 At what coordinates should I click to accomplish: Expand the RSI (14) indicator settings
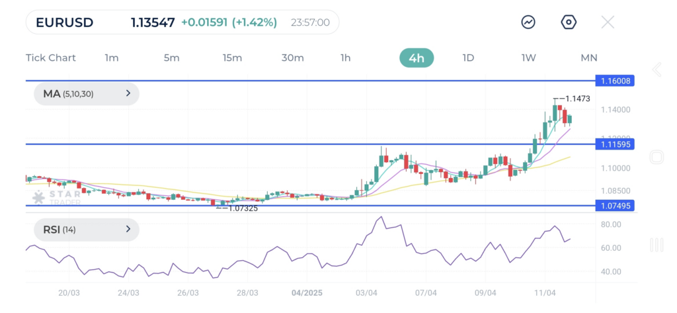tap(86, 230)
